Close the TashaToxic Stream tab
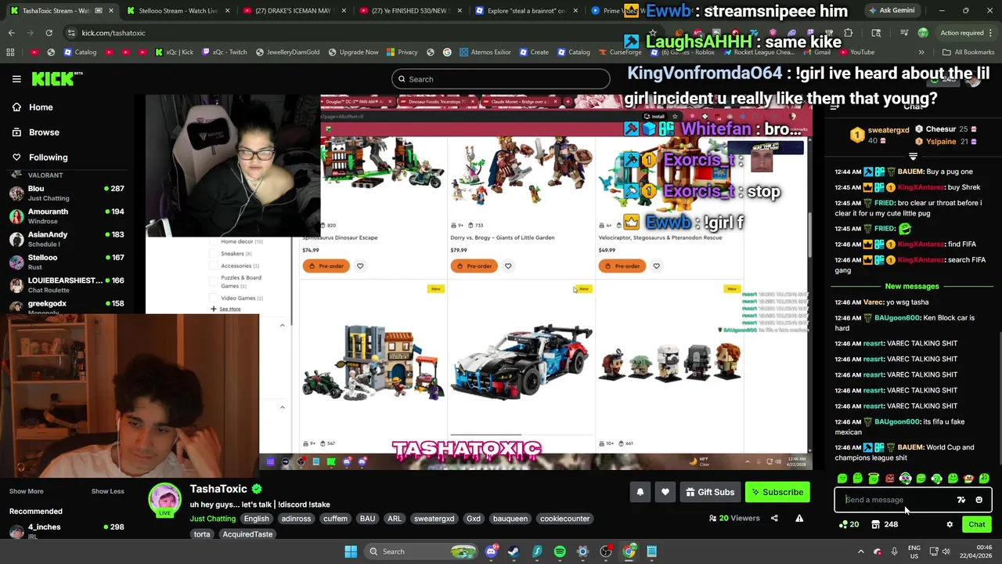This screenshot has height=564, width=1002. click(x=110, y=11)
